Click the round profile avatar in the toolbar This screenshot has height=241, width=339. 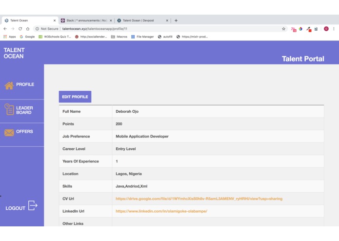click(326, 29)
